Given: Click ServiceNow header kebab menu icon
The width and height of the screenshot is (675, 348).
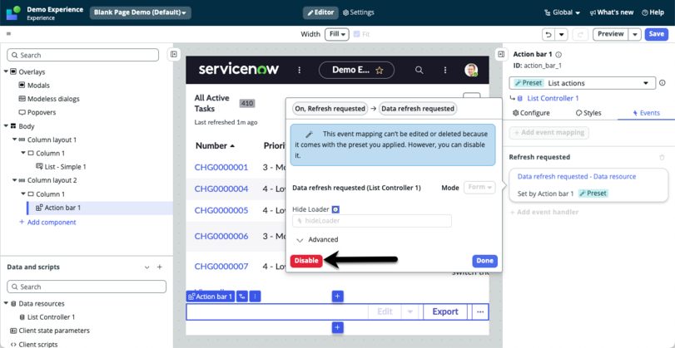Looking at the screenshot, I should click(300, 70).
